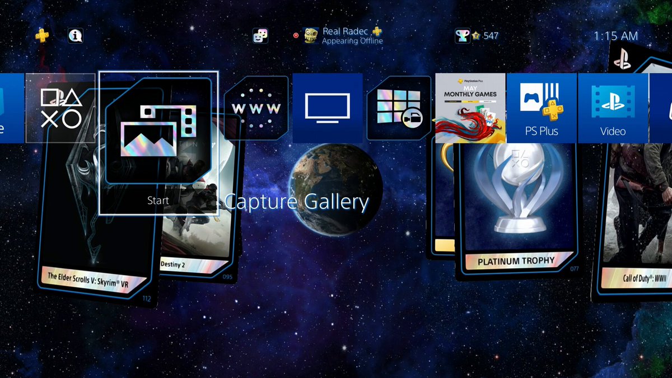Viewport: 672px width, 378px height.
Task: Launch the WWW Internet Browser tile
Action: 256,108
